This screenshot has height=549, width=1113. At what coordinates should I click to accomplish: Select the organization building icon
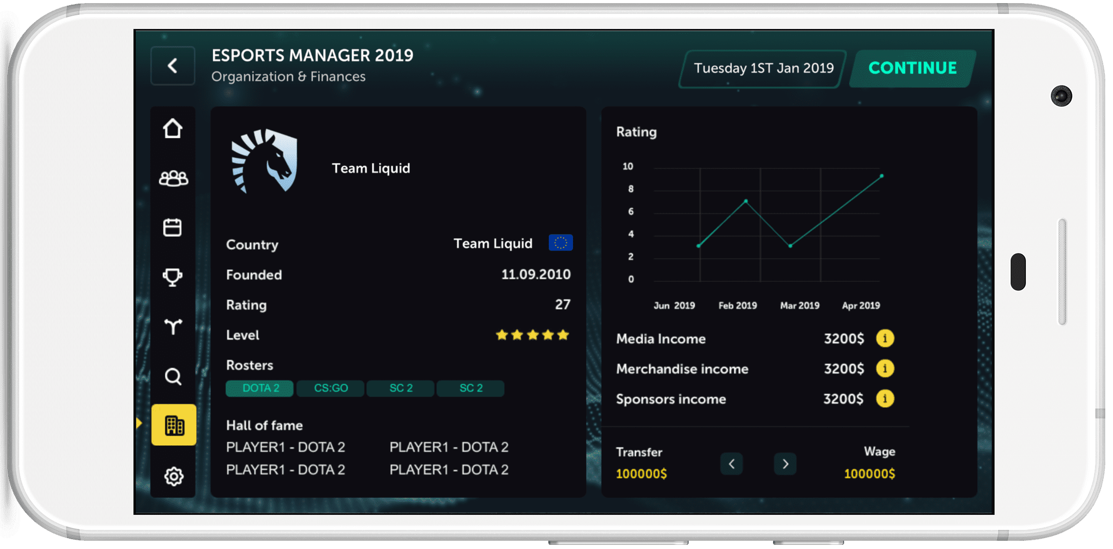[174, 425]
